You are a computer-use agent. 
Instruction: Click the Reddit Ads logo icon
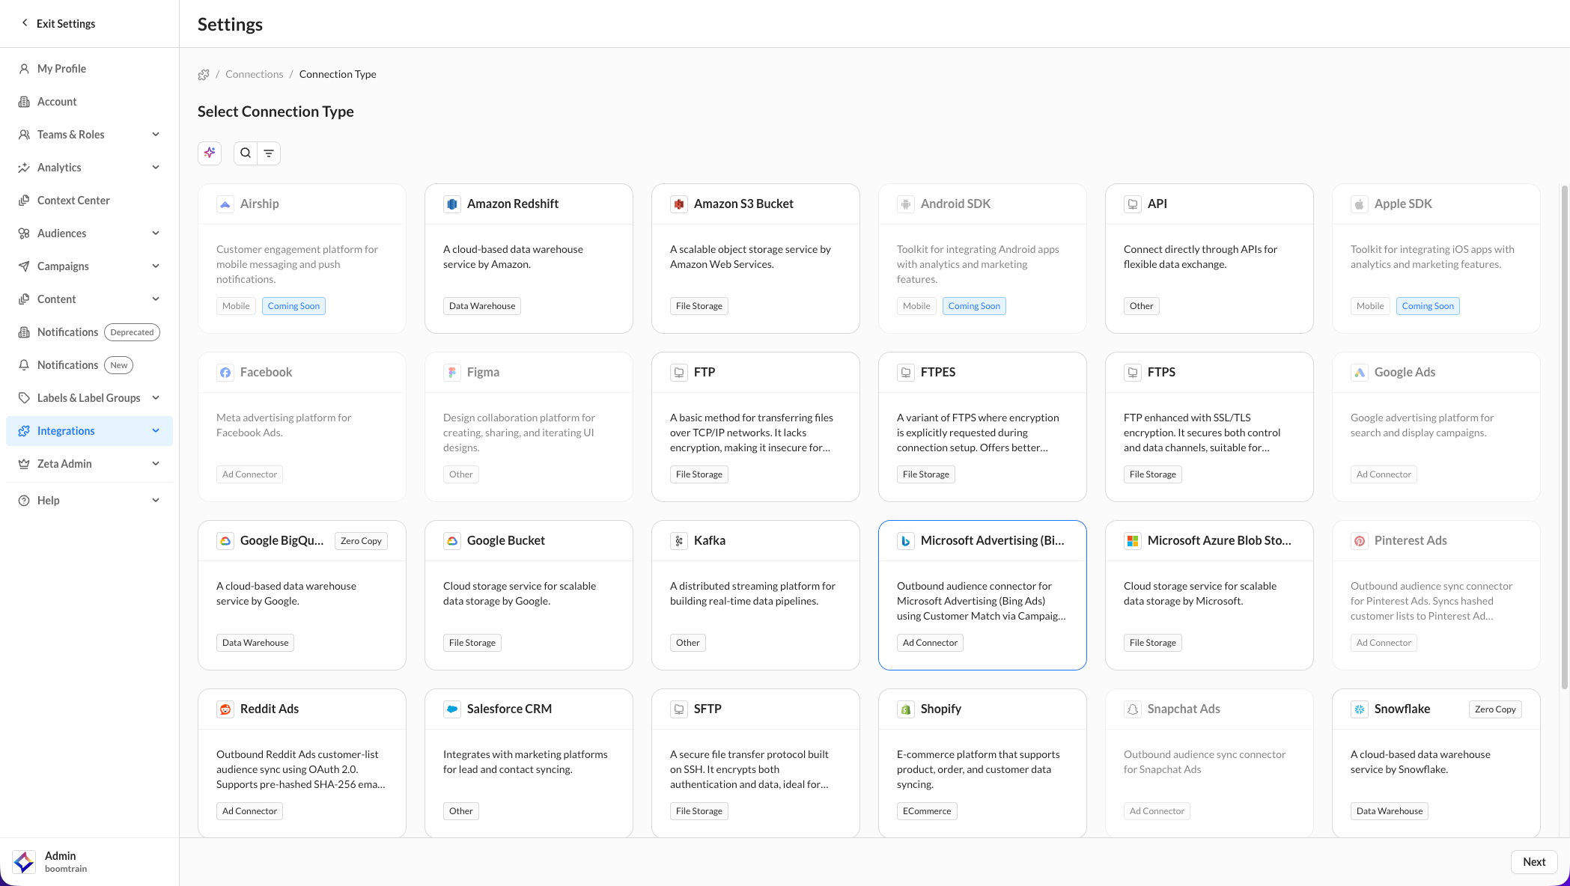(225, 709)
